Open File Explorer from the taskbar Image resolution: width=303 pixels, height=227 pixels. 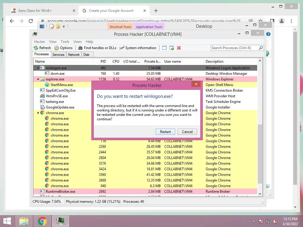click(24, 221)
